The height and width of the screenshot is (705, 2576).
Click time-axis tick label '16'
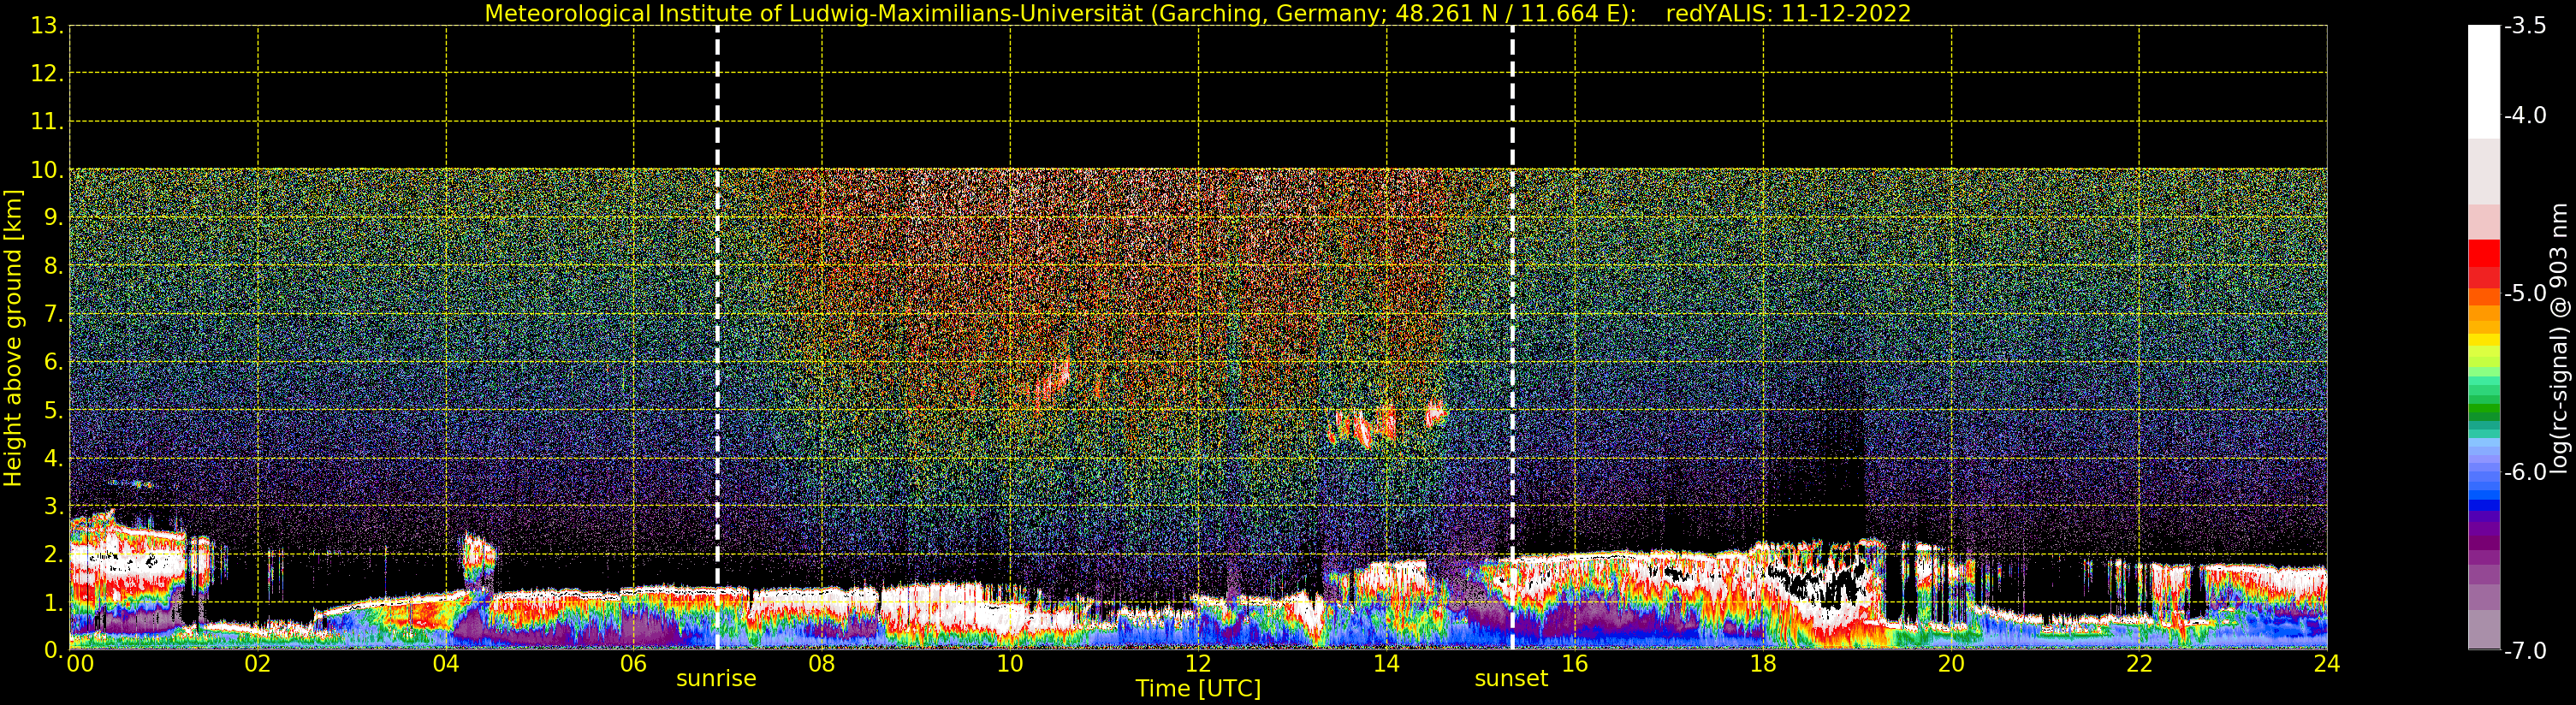click(x=1574, y=664)
